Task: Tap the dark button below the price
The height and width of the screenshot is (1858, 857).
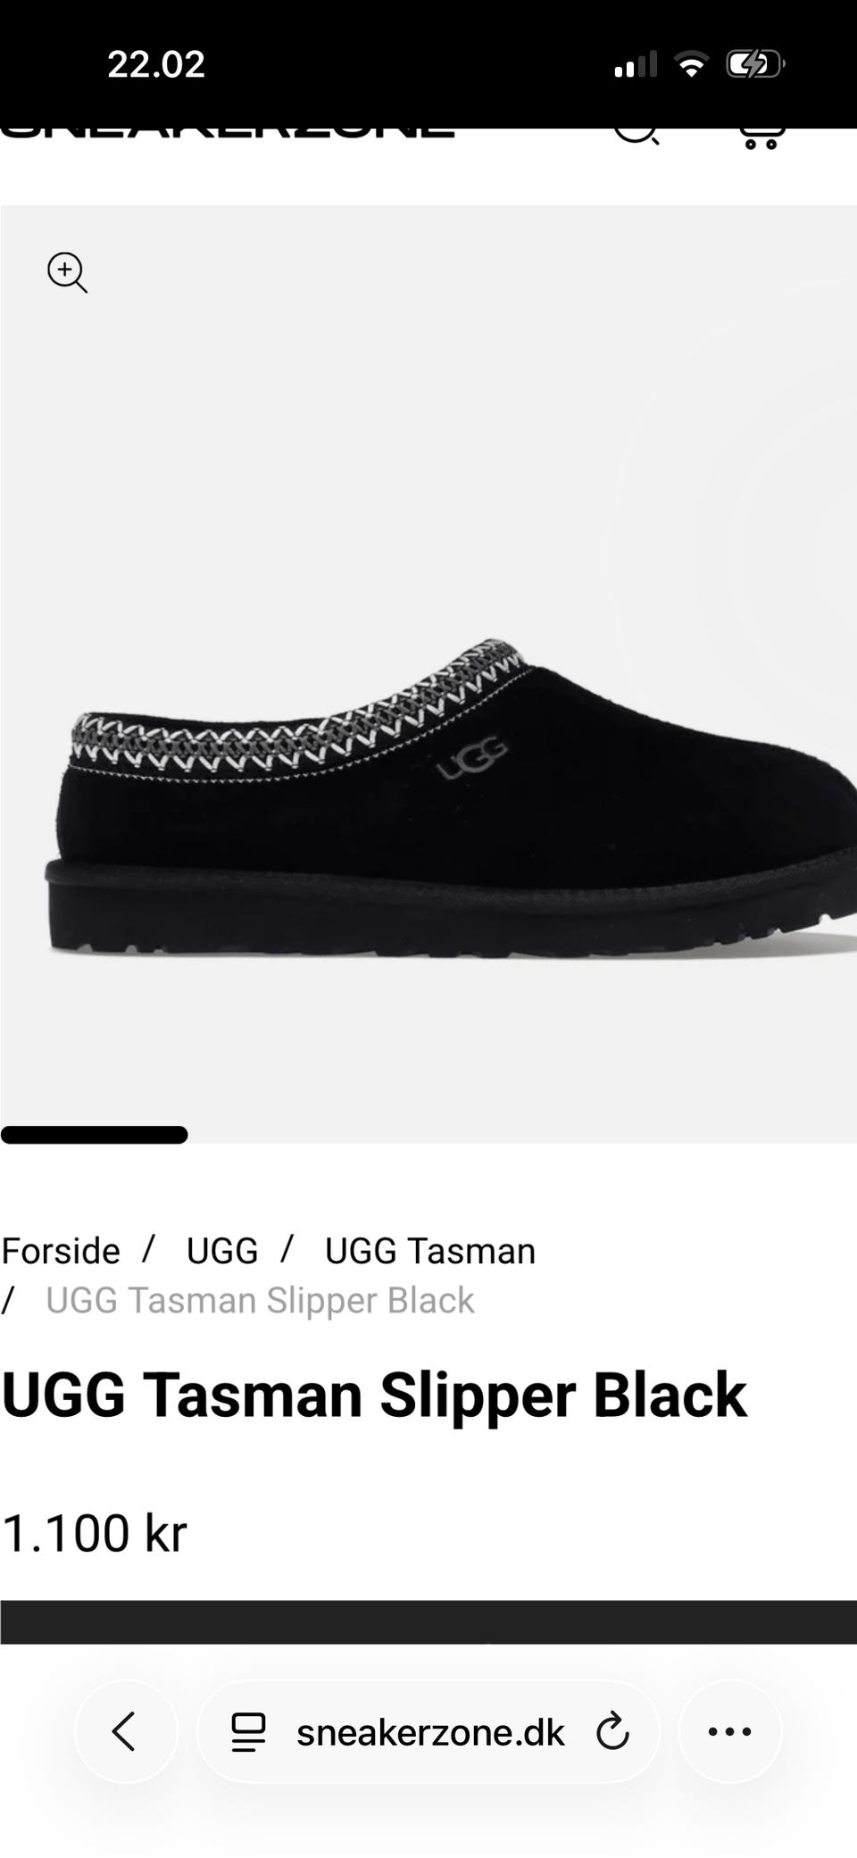Action: 428,1621
